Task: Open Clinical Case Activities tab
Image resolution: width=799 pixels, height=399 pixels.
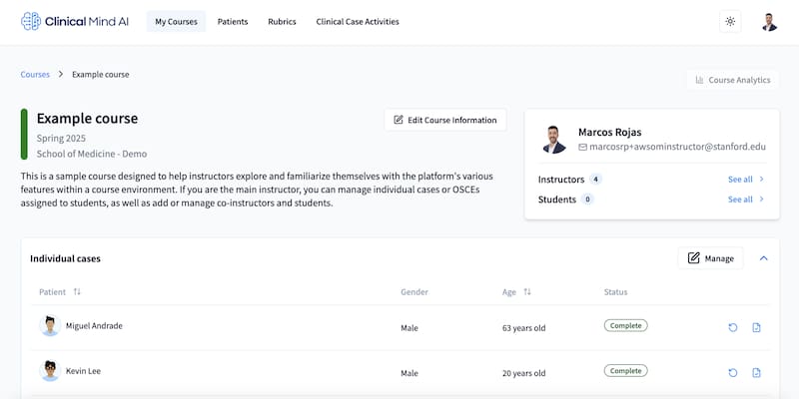Action: point(357,21)
